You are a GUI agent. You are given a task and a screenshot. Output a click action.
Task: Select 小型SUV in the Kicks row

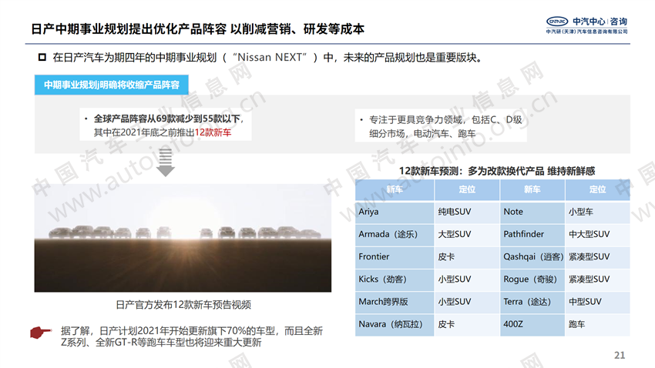pyautogui.click(x=467, y=279)
